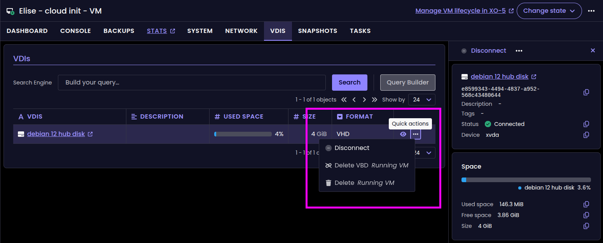Copy the VDI UUID in side panel

[x=586, y=92]
